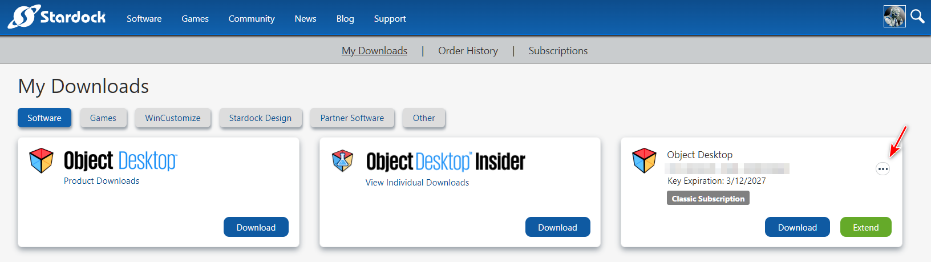This screenshot has width=931, height=262.
Task: Switch to the Stardock Design tab
Action: (260, 118)
